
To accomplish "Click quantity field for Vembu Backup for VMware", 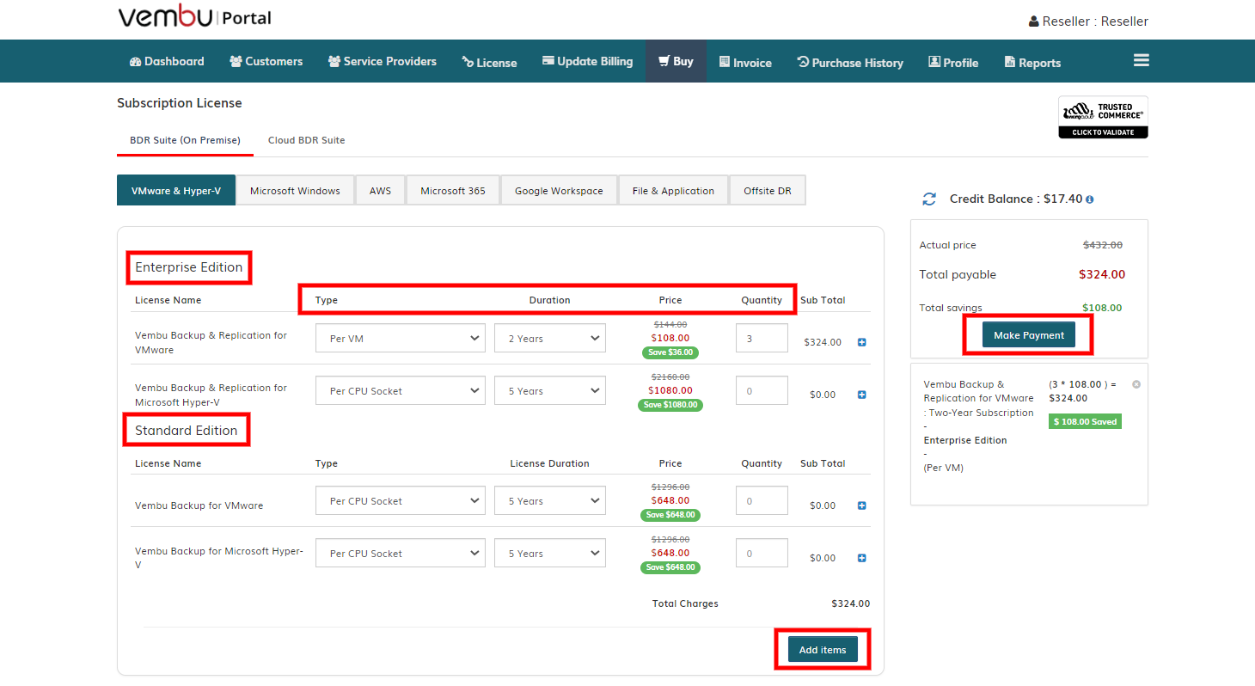I will 762,501.
